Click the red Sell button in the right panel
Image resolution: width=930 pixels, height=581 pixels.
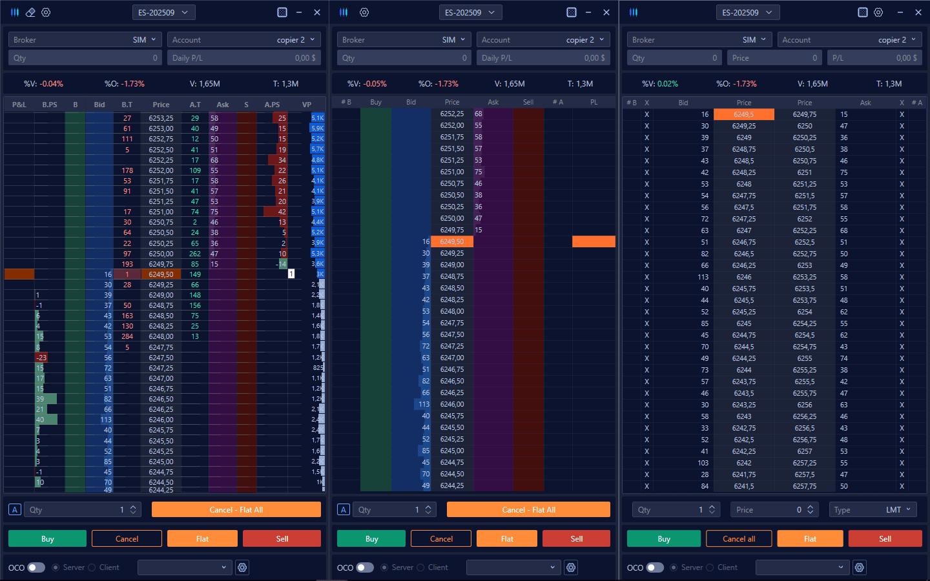(885, 538)
